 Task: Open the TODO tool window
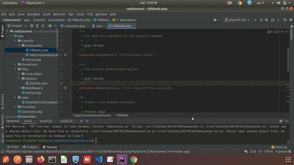click(13, 147)
